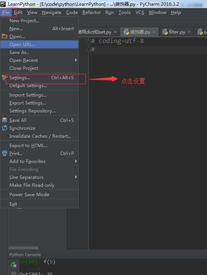Choose Invalidate Caches / Restart
This screenshot has height=275, width=207.
click(x=40, y=136)
